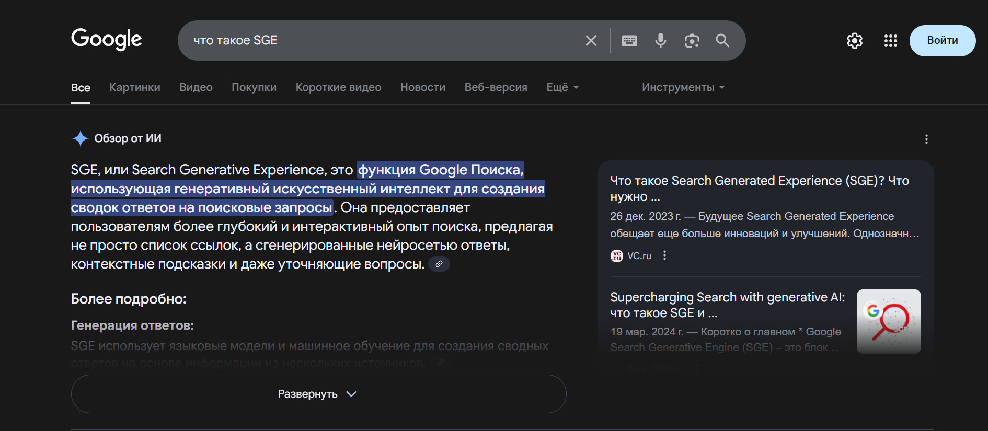
Task: Open the Покупки tab
Action: coord(254,87)
